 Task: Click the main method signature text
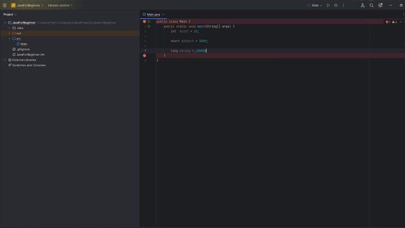coord(199,27)
